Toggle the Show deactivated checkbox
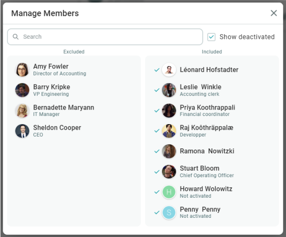The height and width of the screenshot is (237, 286). [211, 37]
